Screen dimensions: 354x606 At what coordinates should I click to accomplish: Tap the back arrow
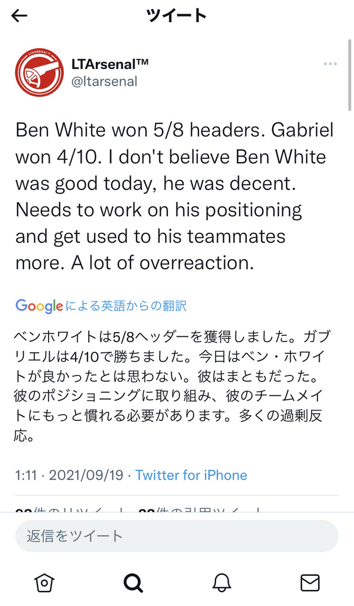(x=20, y=16)
